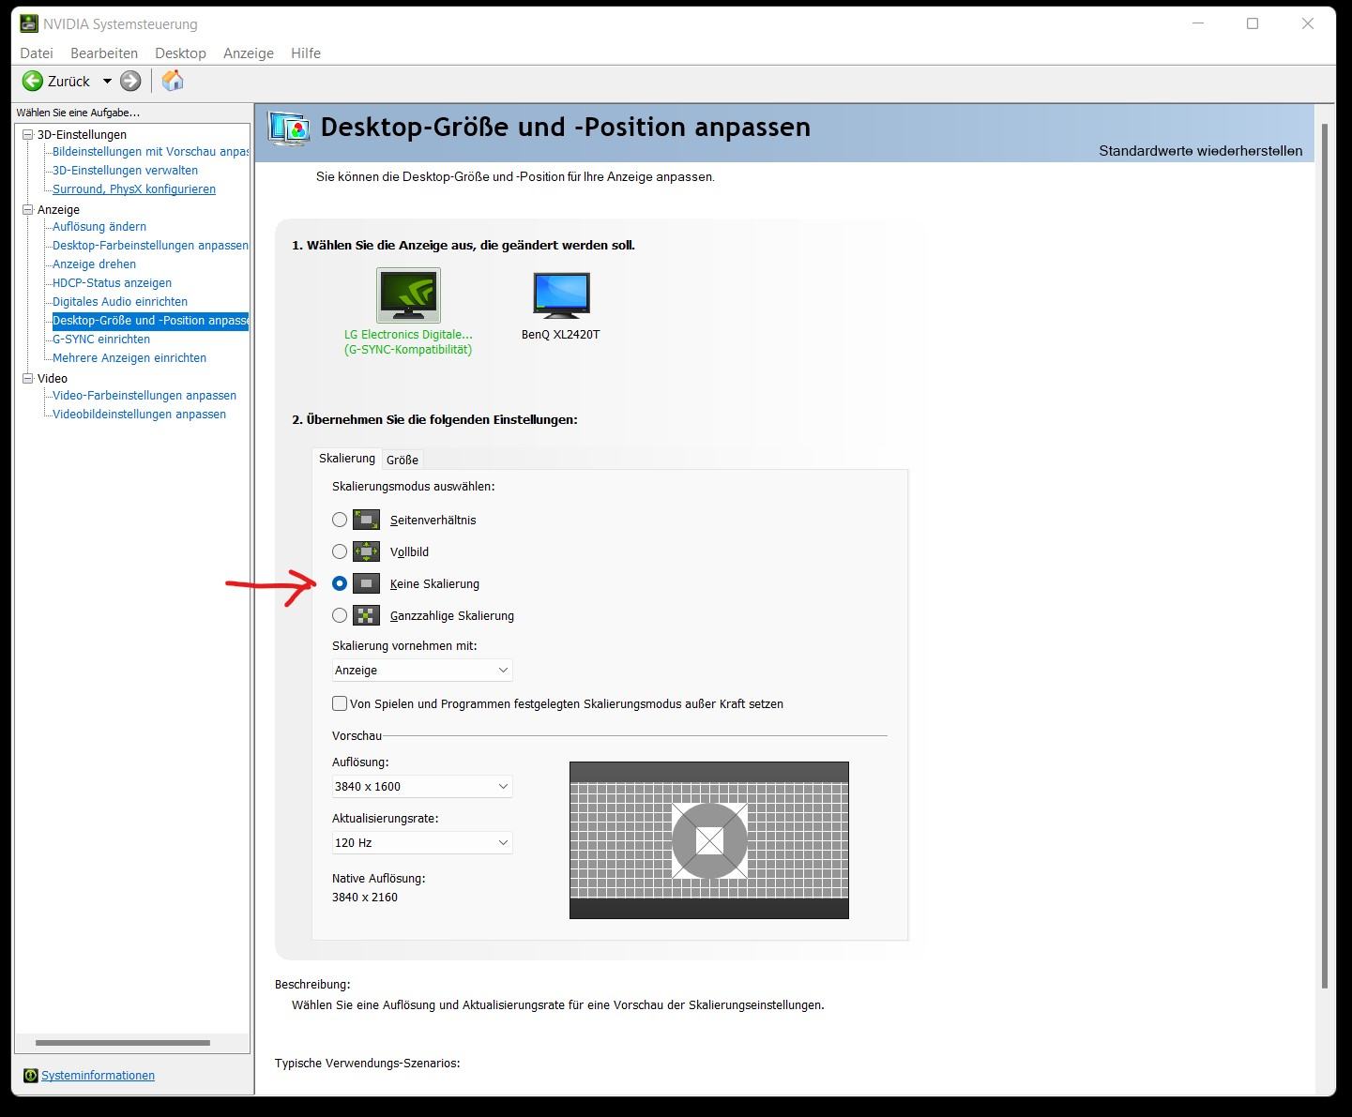Open the Systeminformationen link

98,1076
